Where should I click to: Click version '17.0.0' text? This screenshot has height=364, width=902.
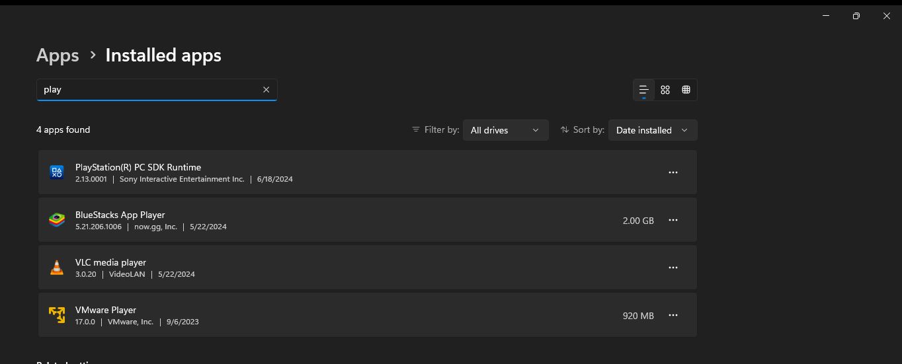click(85, 322)
